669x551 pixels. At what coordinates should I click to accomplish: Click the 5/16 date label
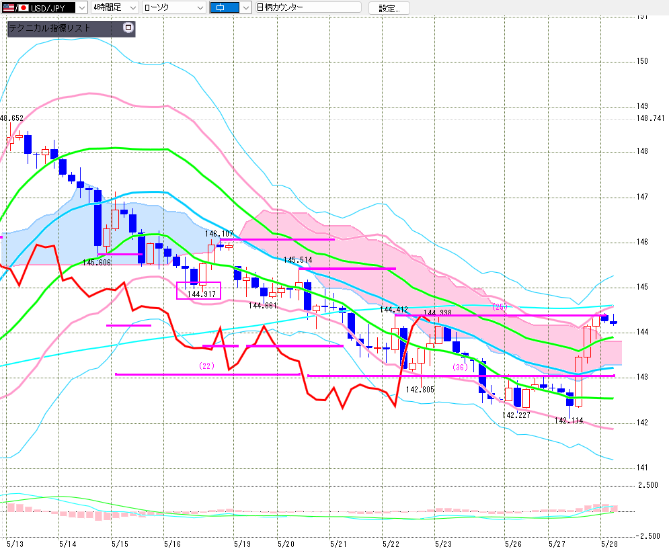click(172, 544)
